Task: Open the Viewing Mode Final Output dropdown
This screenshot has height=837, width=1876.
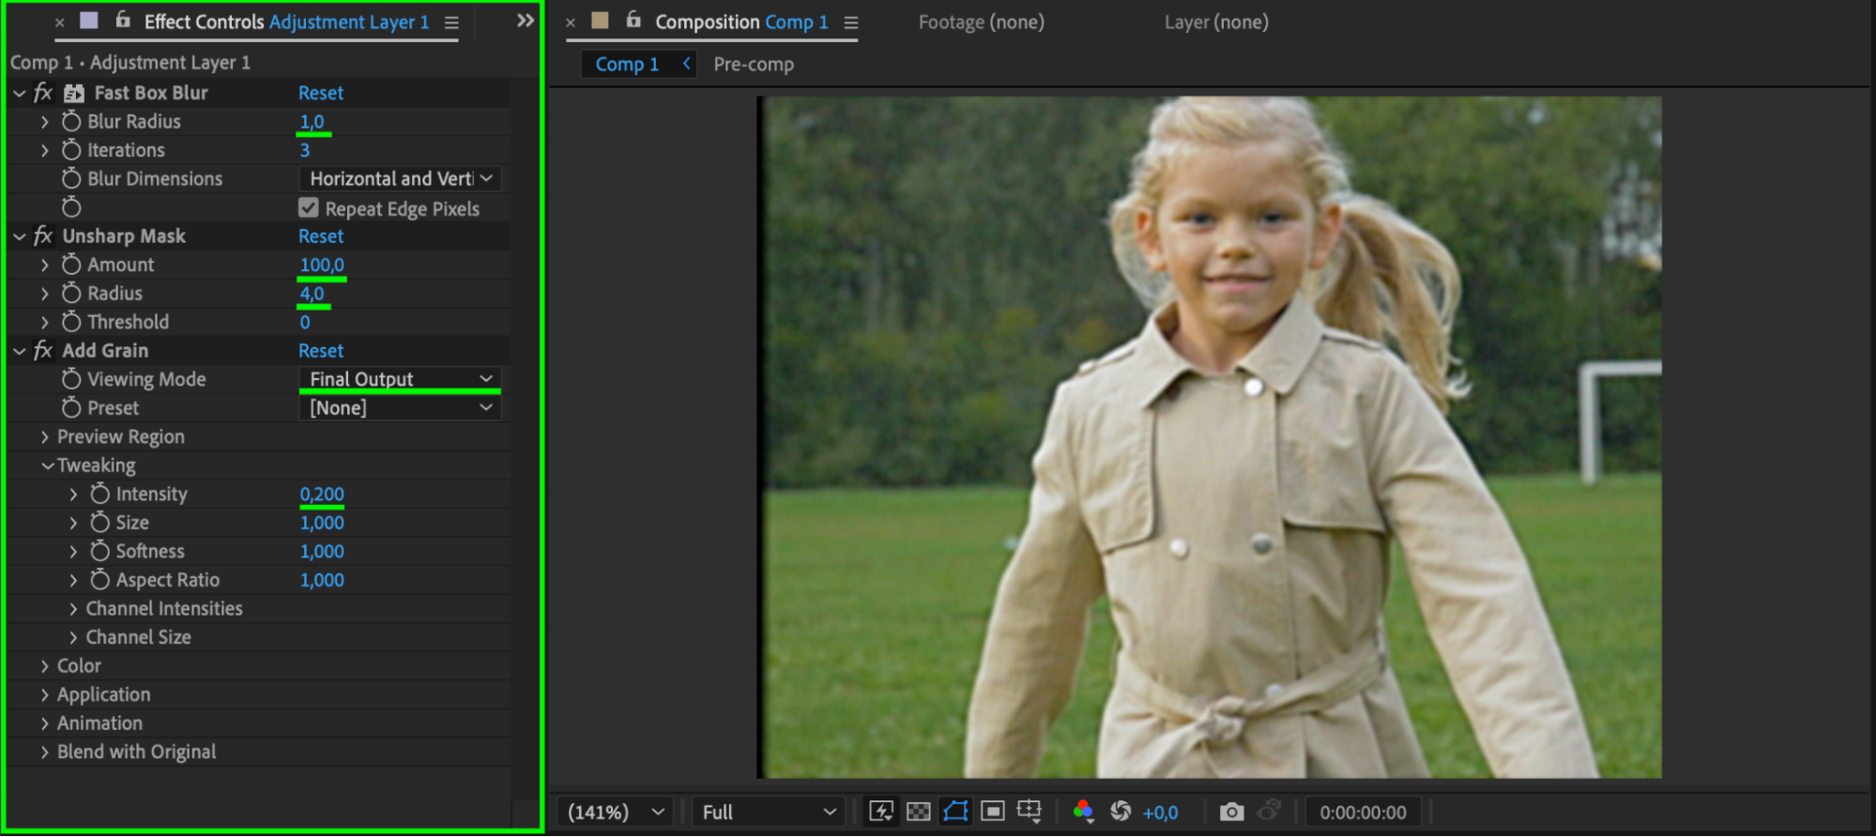Action: coord(399,379)
